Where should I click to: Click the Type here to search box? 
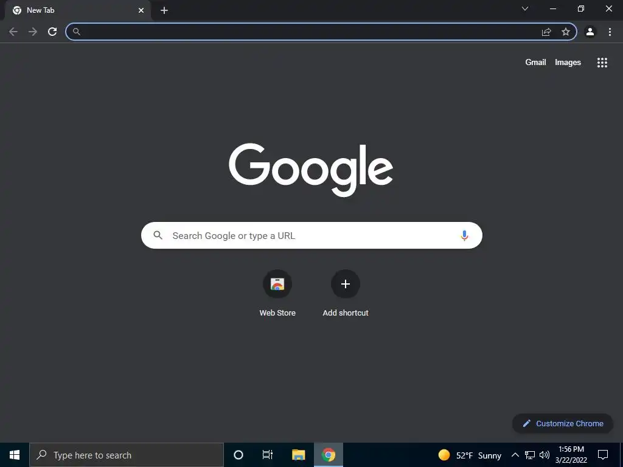click(x=127, y=455)
